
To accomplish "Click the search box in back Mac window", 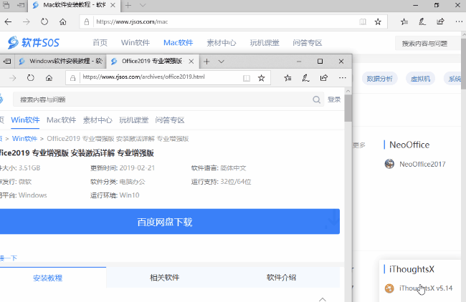I will tap(428, 44).
